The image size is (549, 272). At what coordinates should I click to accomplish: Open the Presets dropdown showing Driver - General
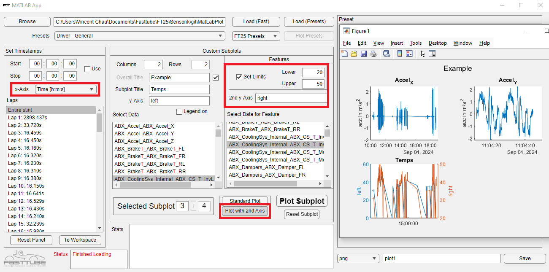click(x=139, y=36)
